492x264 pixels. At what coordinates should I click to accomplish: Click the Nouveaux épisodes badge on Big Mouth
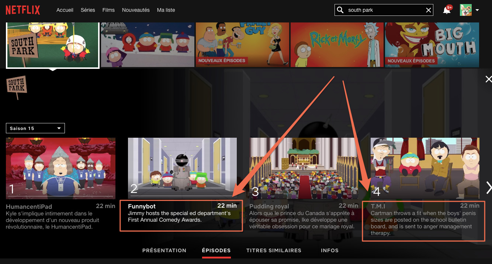(411, 61)
